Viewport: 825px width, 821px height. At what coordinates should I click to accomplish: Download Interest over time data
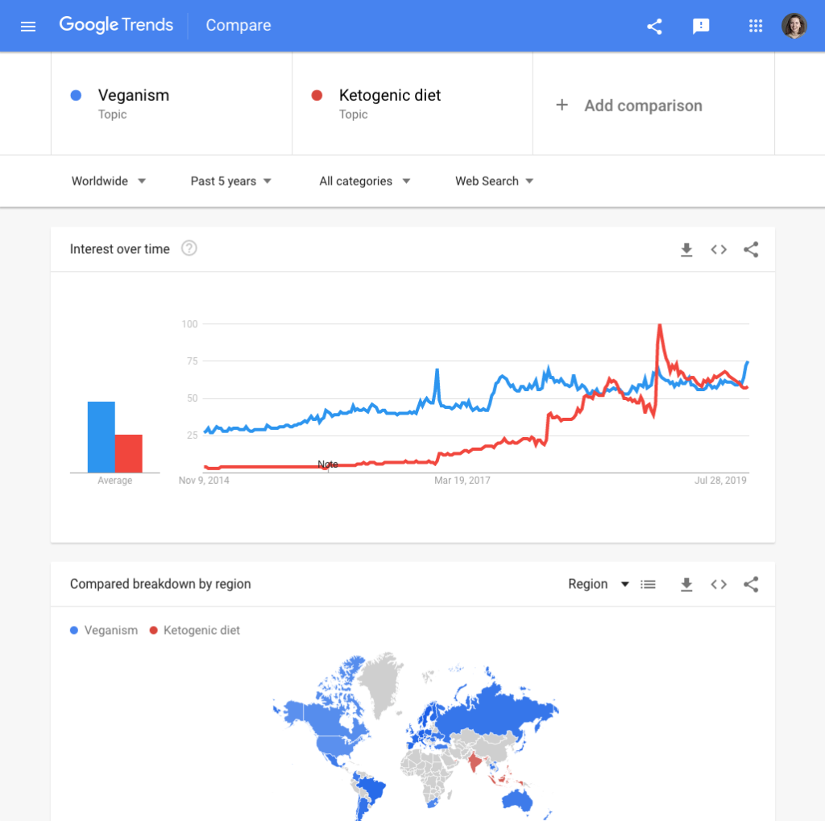pos(686,250)
